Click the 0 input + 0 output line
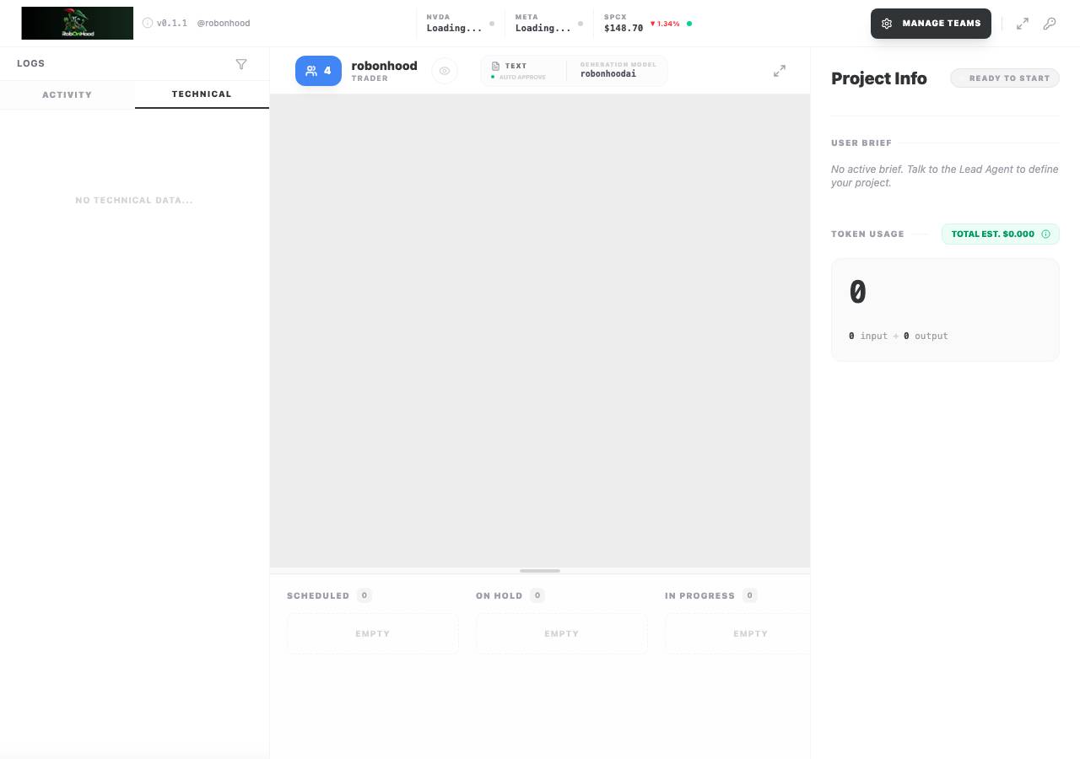 coord(899,336)
